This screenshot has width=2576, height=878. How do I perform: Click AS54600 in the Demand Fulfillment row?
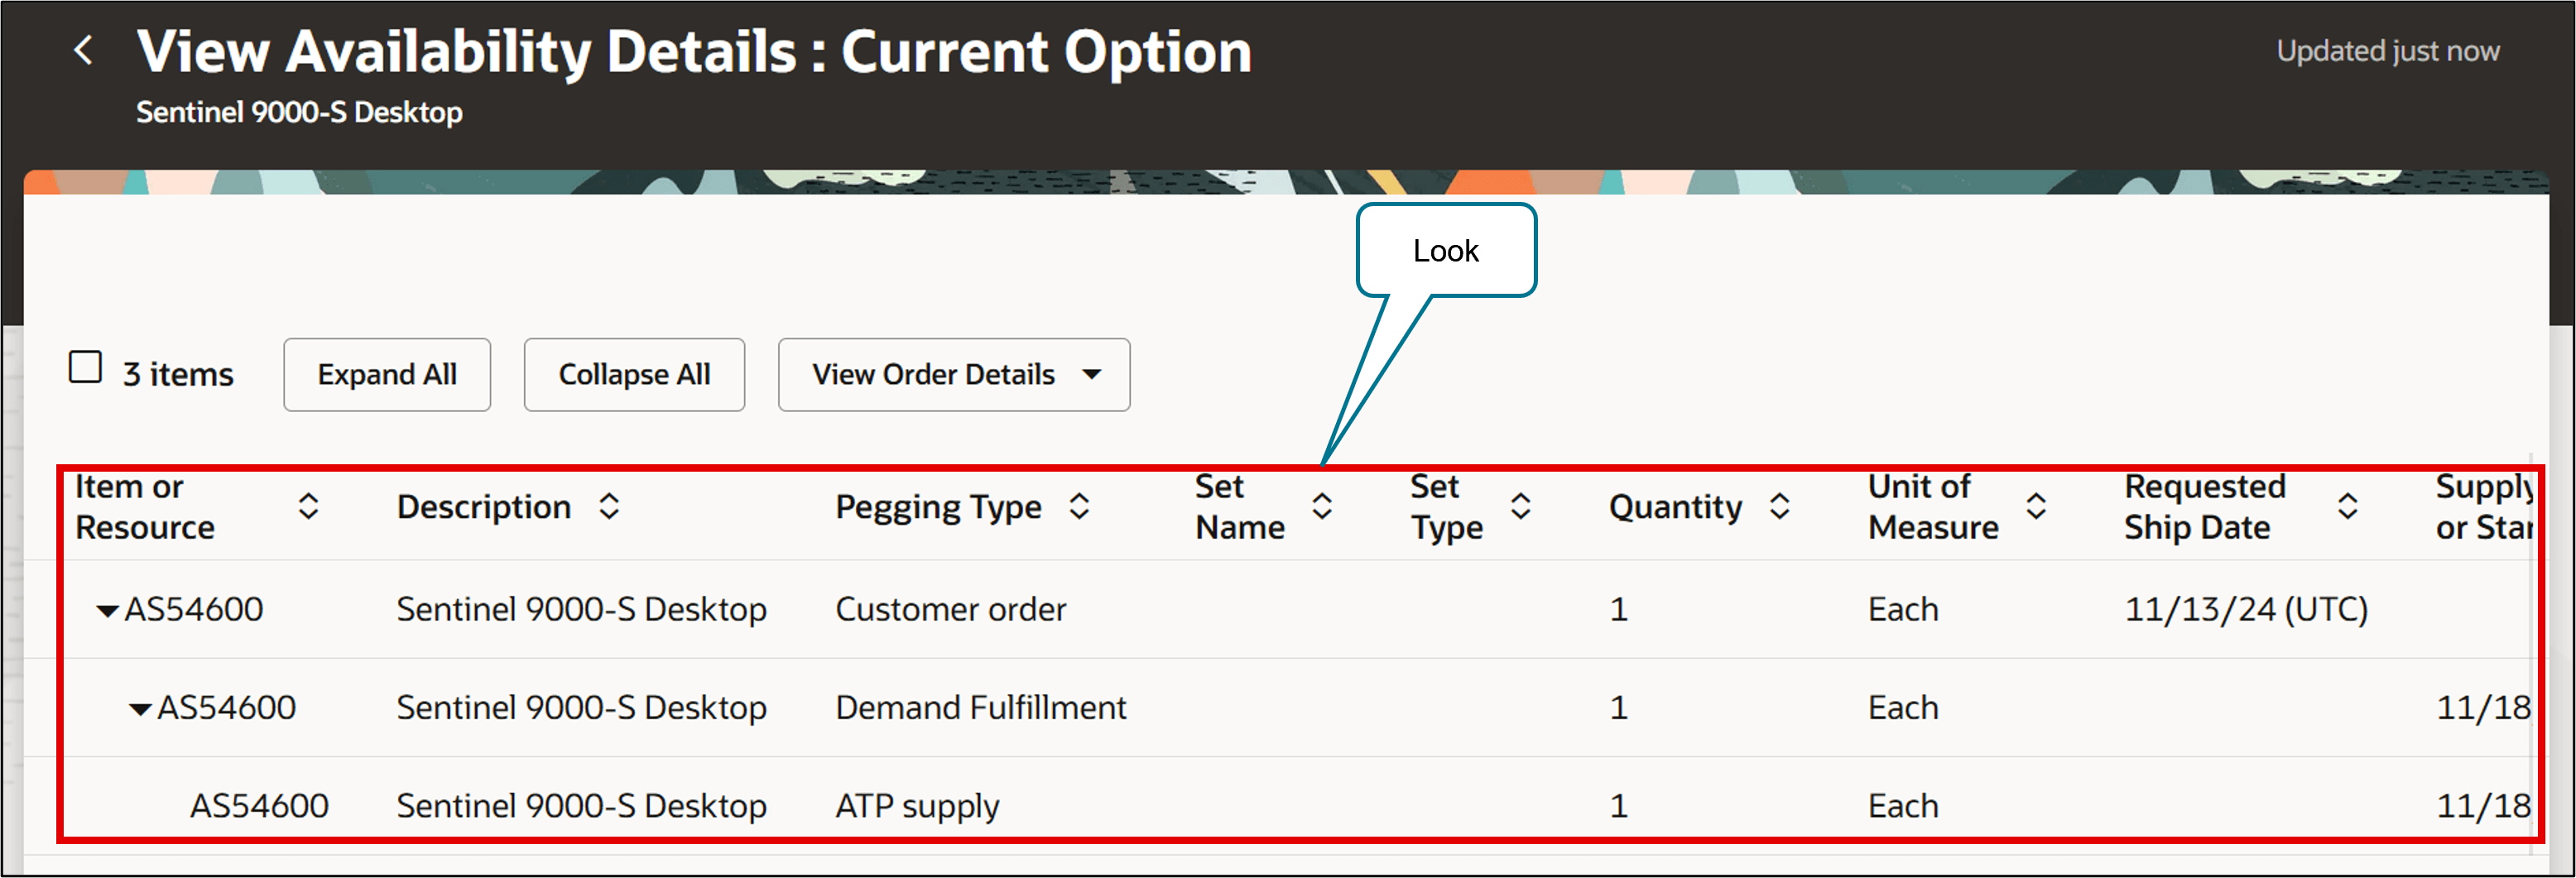(226, 708)
